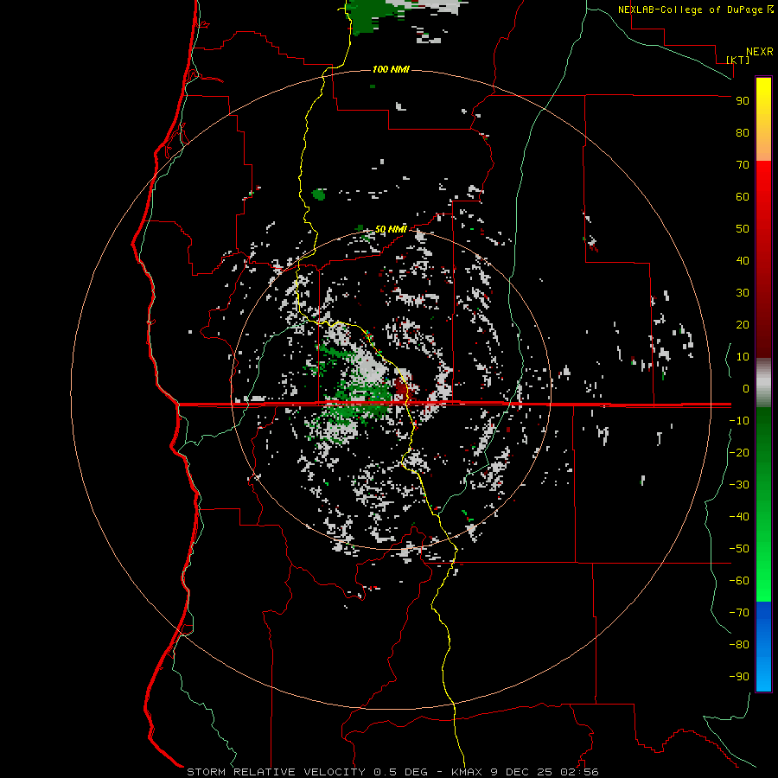
Task: Click the 90 value on the velocity scale
Action: click(x=743, y=101)
